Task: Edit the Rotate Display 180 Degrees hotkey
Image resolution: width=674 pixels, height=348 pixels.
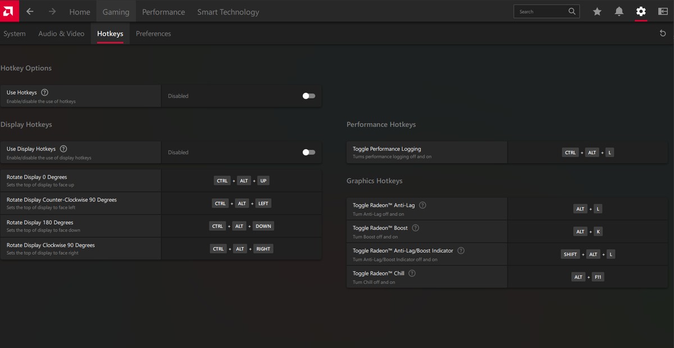Action: pyautogui.click(x=242, y=226)
